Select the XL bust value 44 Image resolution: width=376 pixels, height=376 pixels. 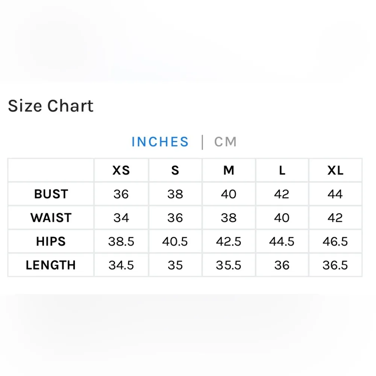pyautogui.click(x=335, y=194)
